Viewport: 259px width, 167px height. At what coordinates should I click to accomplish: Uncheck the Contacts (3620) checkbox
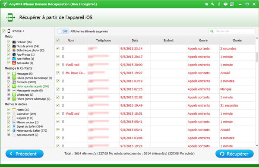coord(9,82)
